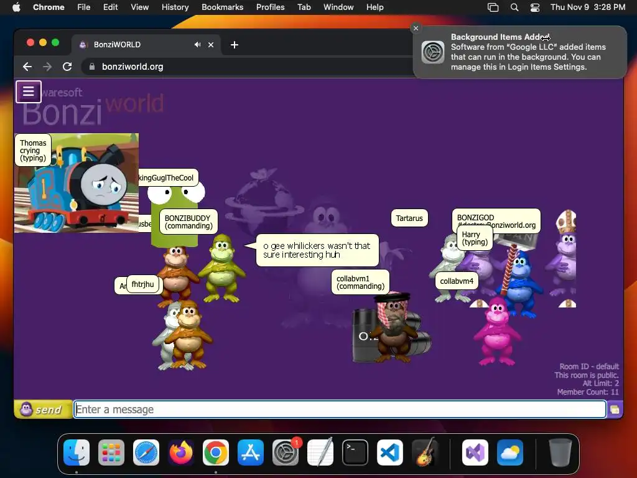The height and width of the screenshot is (478, 637).
Task: Click the pink Bonzi character
Action: point(497,331)
